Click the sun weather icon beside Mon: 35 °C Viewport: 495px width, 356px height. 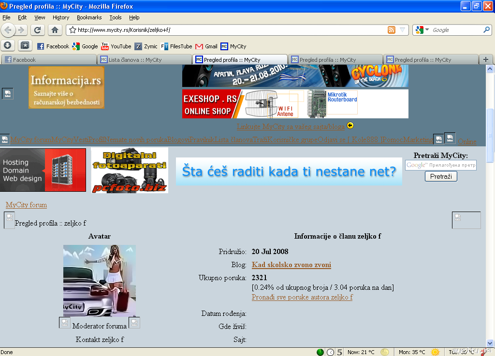pyautogui.click(x=435, y=352)
